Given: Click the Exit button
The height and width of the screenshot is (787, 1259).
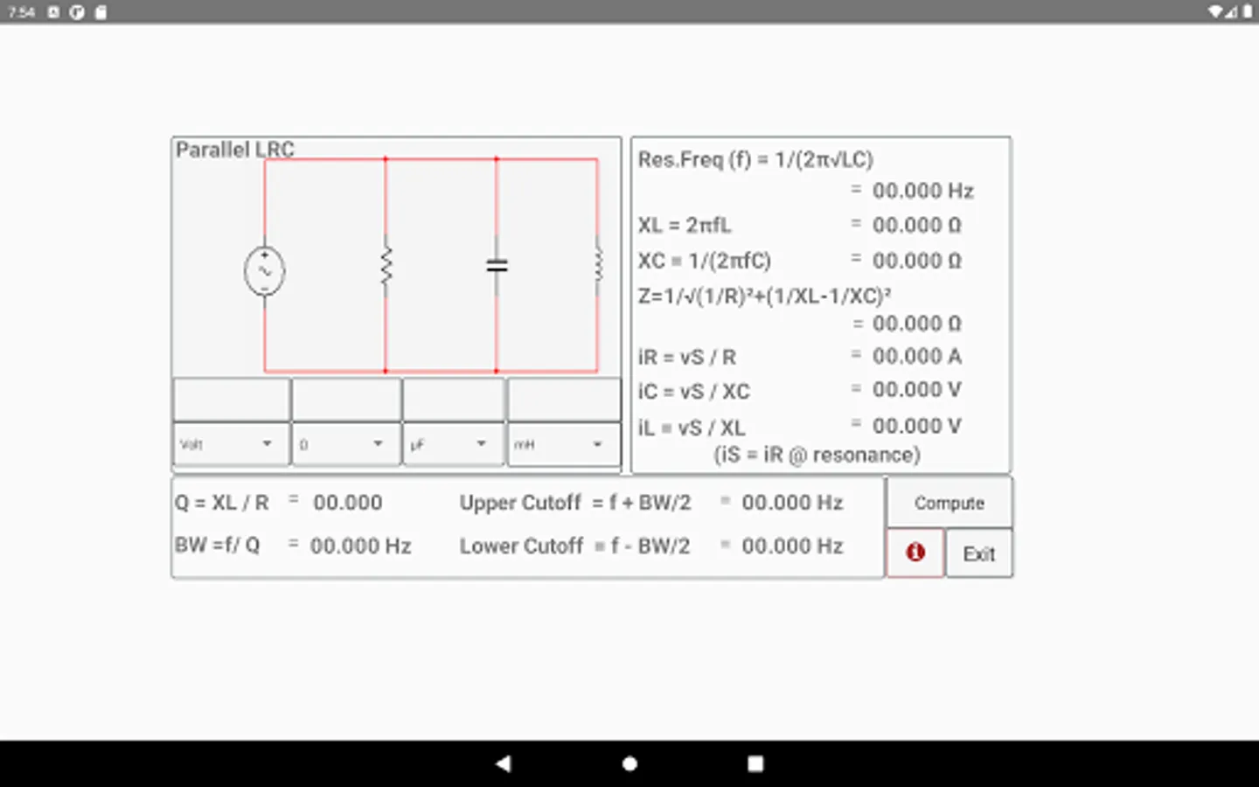Looking at the screenshot, I should tap(979, 554).
